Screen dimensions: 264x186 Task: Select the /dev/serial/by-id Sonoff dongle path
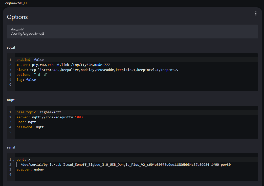(125, 164)
